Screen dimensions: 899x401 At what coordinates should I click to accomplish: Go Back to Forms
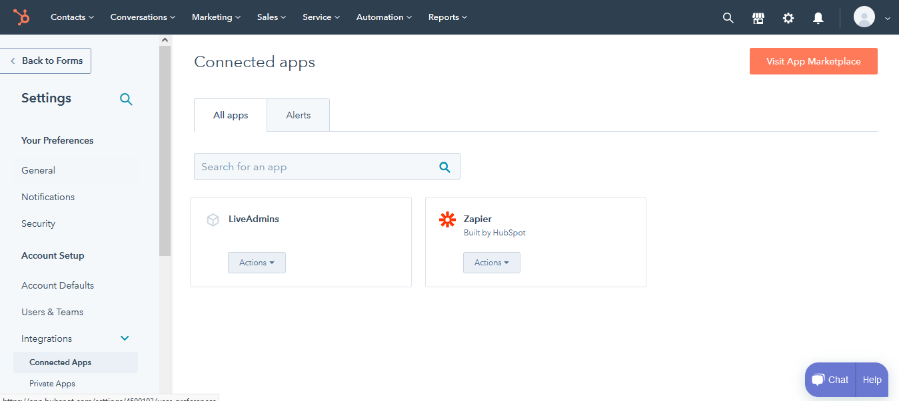(x=45, y=61)
